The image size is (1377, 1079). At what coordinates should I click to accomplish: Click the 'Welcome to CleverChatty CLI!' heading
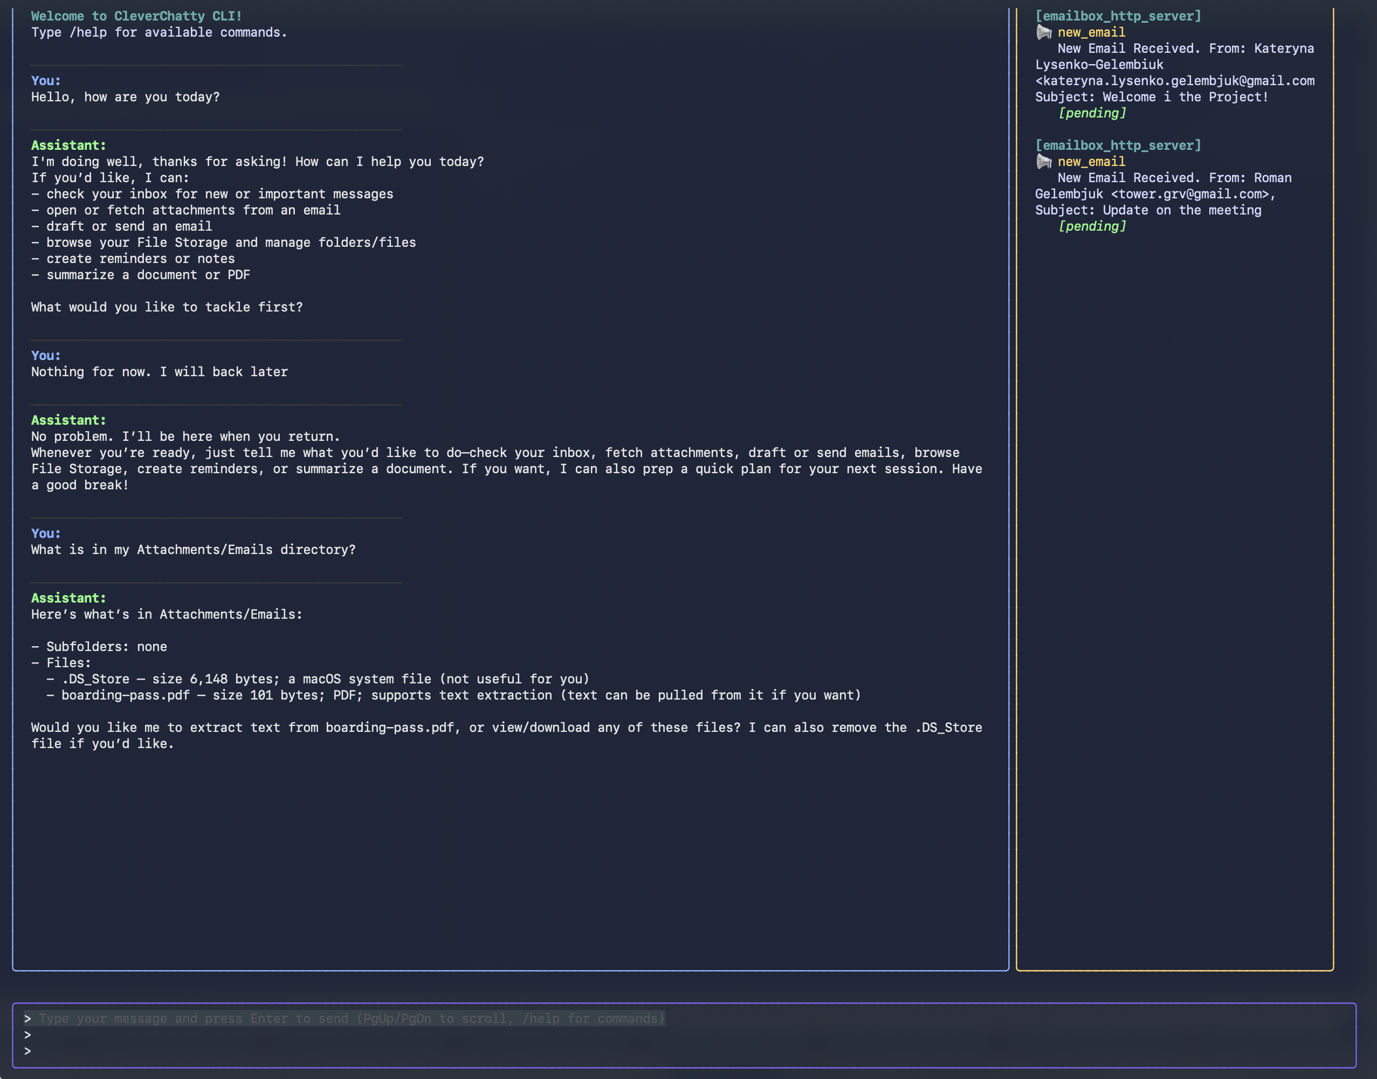tap(136, 16)
